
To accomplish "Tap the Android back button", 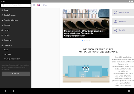I will (x=5, y=91).
